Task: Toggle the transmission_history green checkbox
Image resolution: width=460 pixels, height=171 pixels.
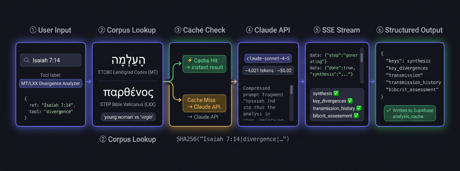Action: tap(359, 108)
